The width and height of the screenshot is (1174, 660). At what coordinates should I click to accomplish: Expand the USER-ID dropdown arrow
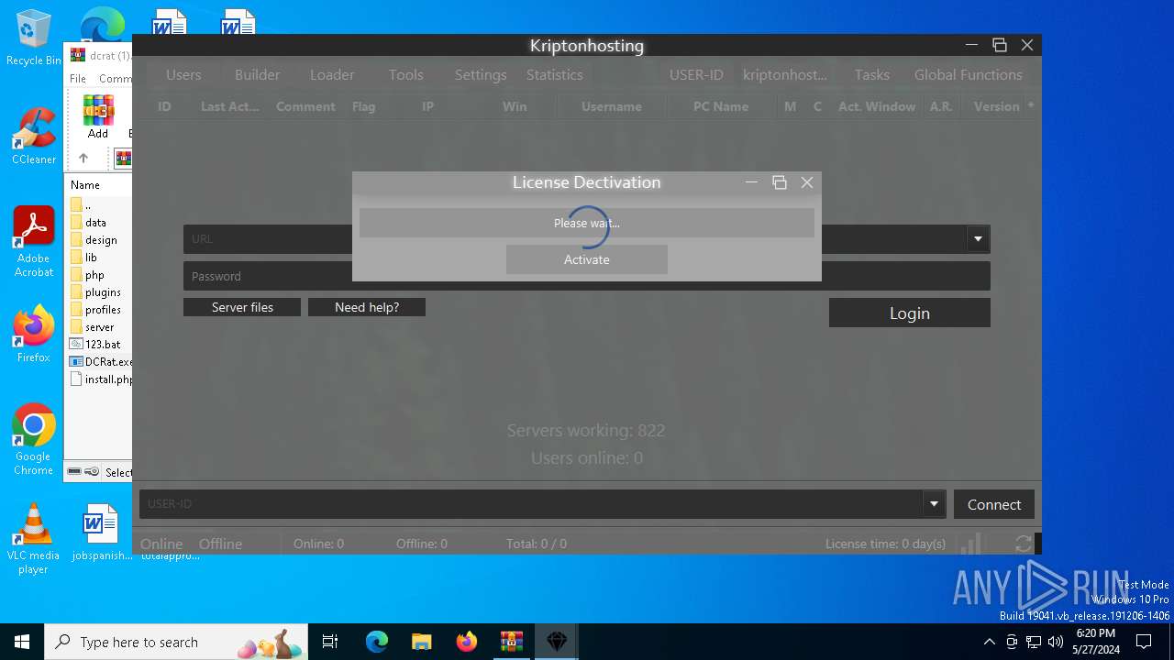934,504
